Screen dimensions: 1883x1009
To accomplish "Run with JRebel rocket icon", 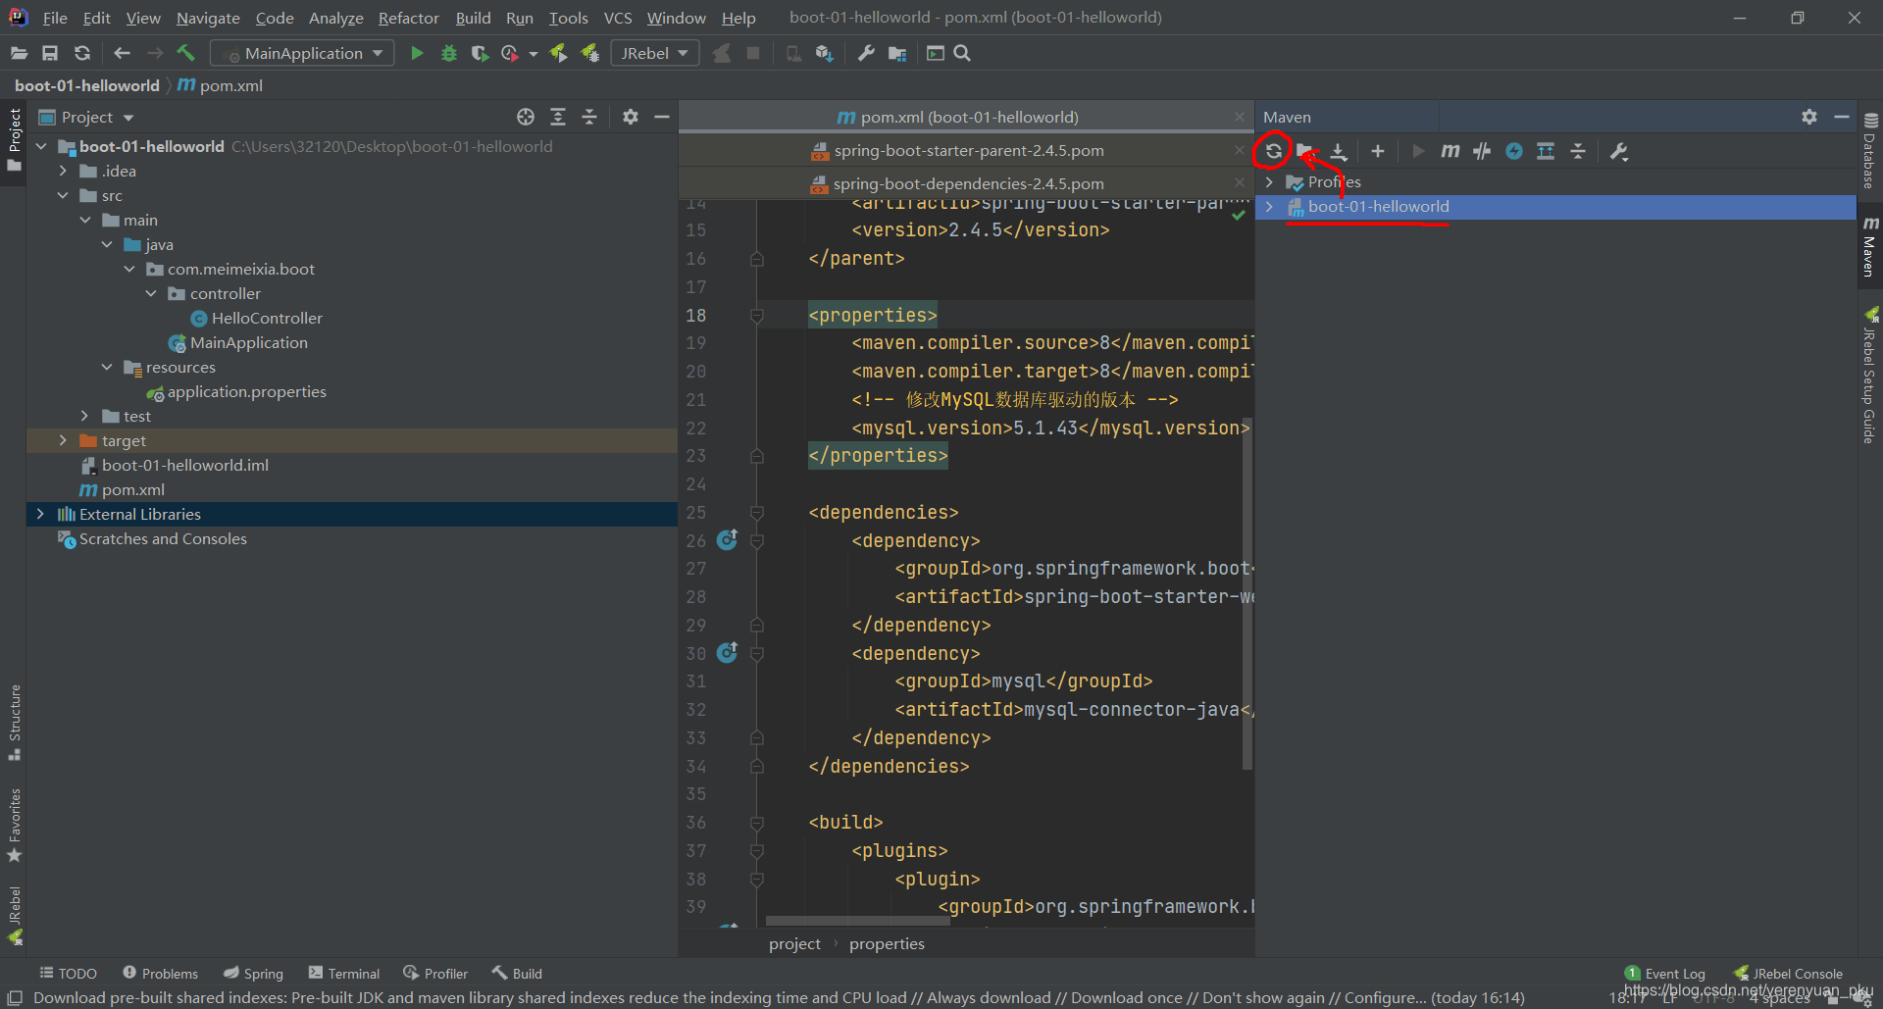I will pyautogui.click(x=558, y=53).
